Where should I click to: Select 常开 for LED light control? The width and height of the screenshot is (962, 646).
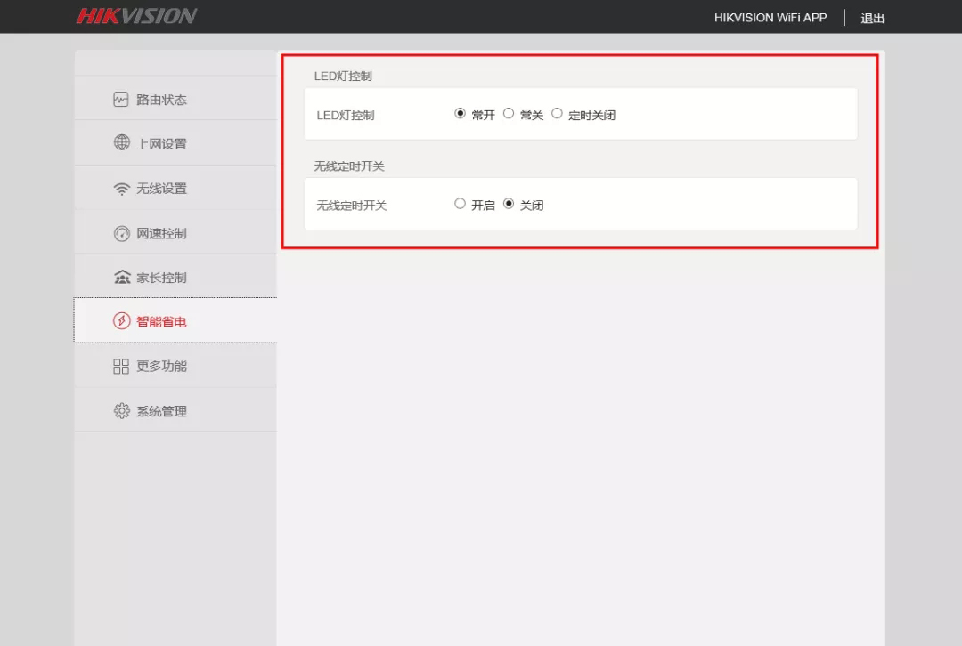click(461, 114)
